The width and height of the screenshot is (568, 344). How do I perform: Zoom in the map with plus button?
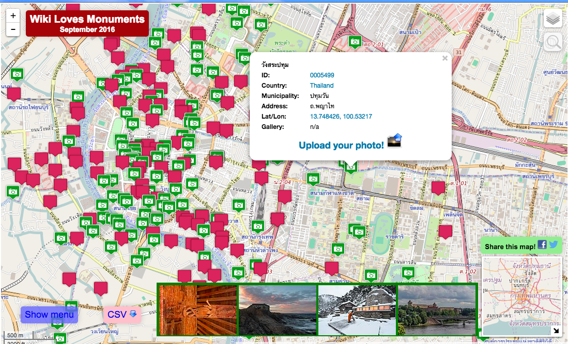tap(13, 15)
